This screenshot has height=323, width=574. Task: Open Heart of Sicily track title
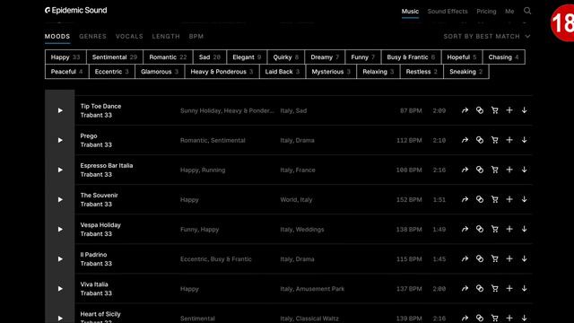(x=100, y=314)
